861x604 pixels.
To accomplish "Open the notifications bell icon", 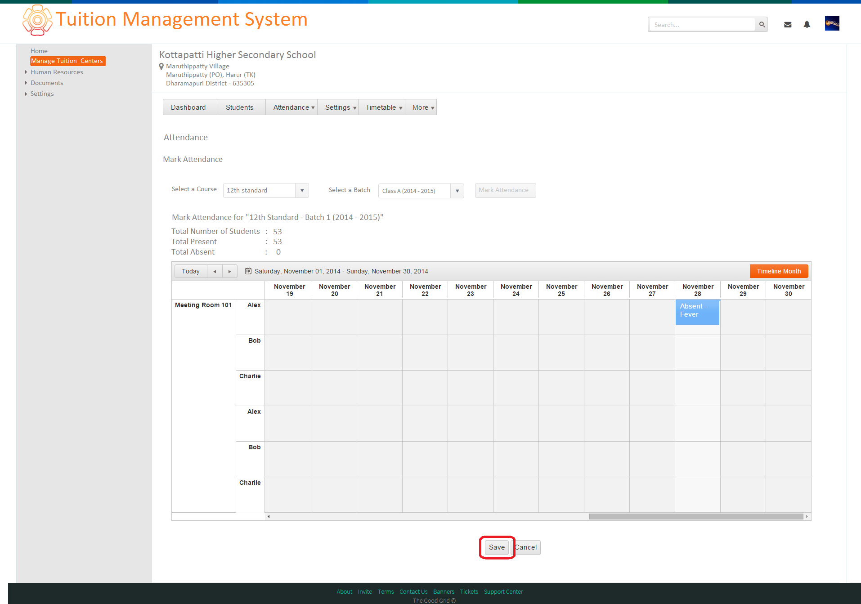I will coord(807,25).
